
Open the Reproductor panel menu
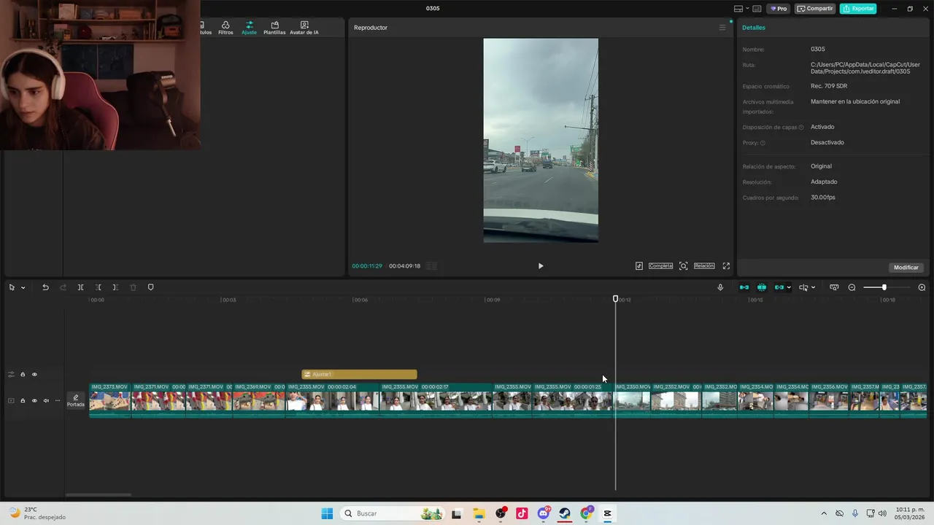722,28
